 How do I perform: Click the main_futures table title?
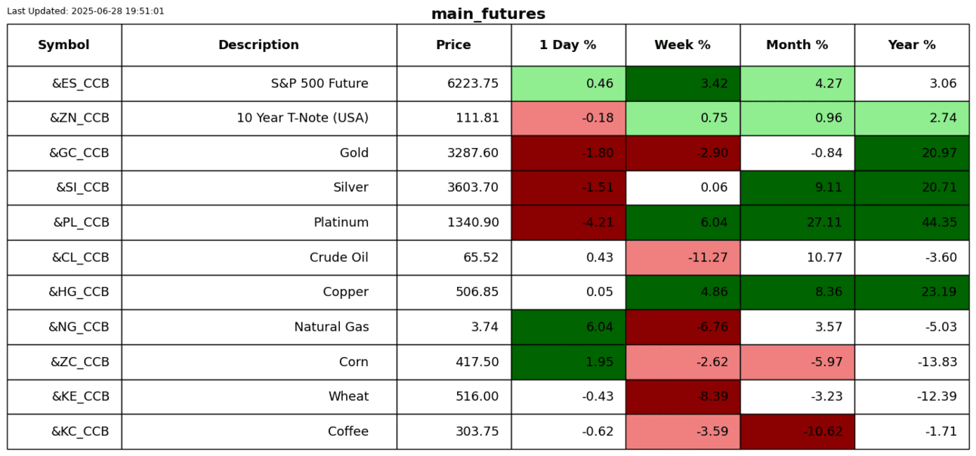coord(488,14)
